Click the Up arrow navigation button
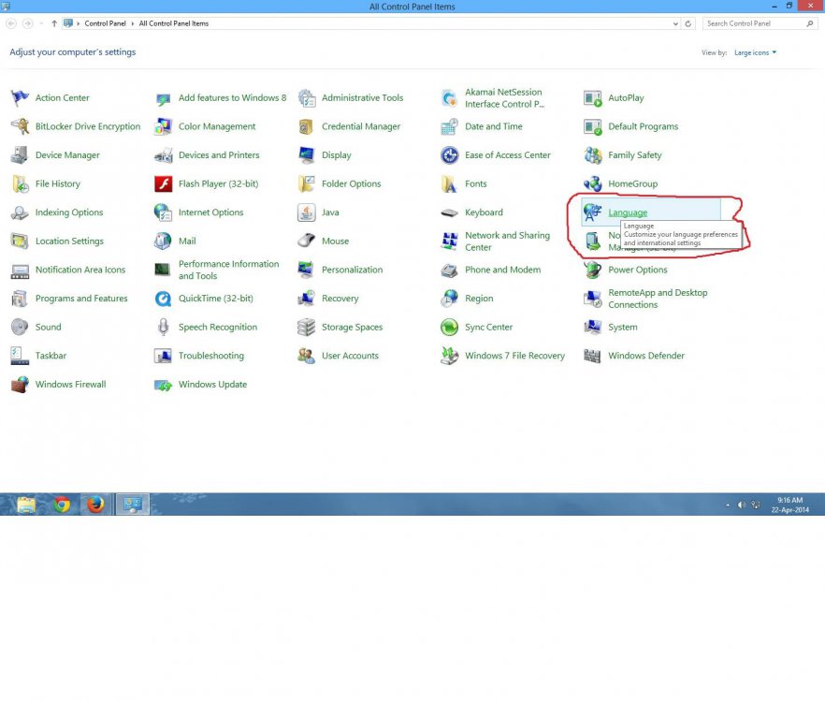This screenshot has height=702, width=825. pyautogui.click(x=54, y=23)
